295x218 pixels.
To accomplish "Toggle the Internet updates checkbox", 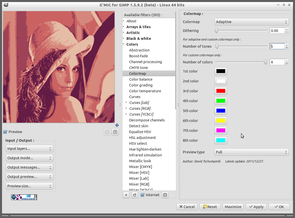I will (x=143, y=195).
